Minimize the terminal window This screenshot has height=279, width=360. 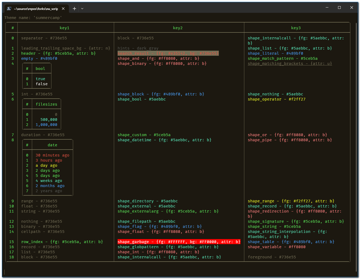click(x=327, y=8)
